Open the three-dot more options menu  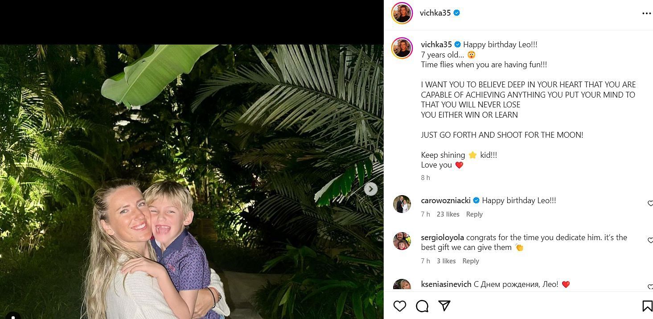tap(646, 13)
